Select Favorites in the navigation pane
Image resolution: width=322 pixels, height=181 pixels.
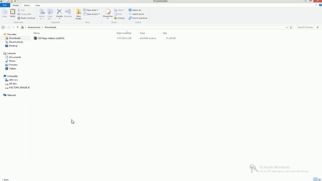[x=12, y=34]
